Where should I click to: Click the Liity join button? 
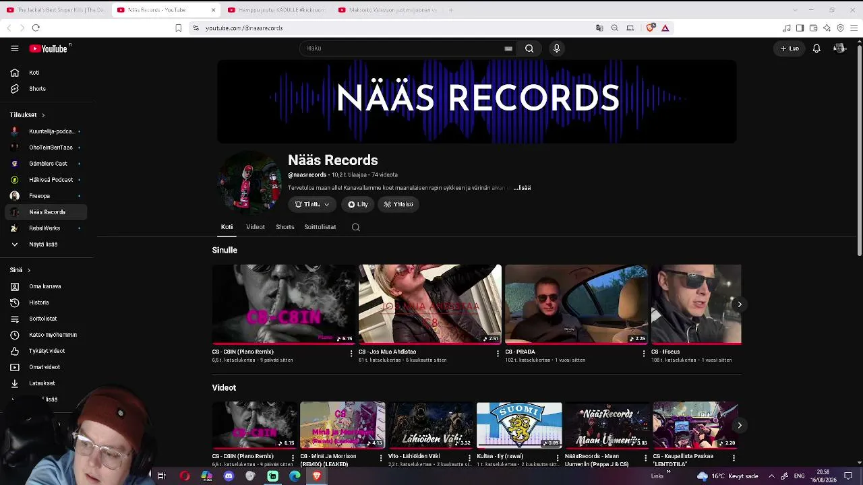(358, 204)
